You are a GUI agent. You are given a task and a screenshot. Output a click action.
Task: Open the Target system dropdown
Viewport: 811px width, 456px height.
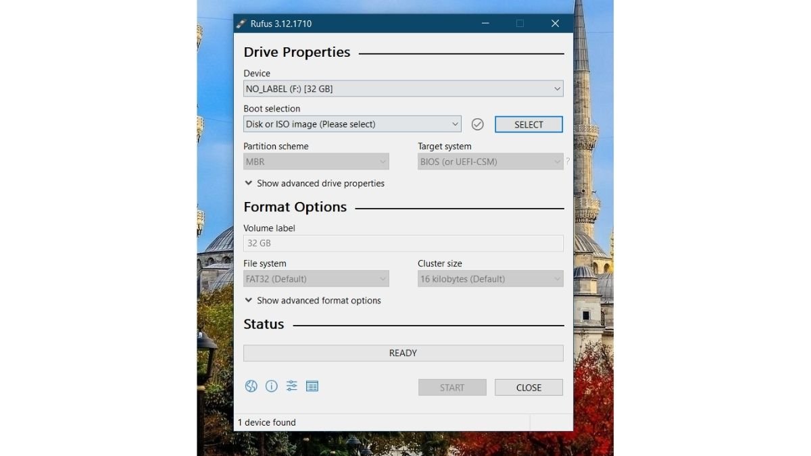coord(491,161)
